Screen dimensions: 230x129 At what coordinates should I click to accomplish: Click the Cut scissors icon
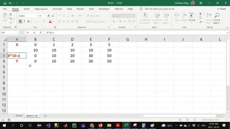[10, 14]
